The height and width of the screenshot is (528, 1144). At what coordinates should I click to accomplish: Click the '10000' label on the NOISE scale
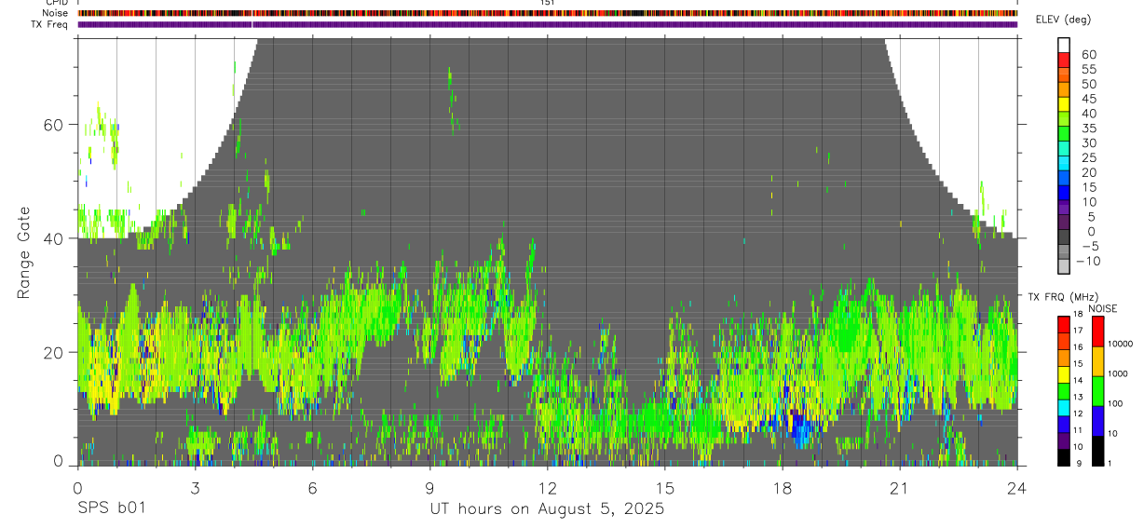(x=1122, y=344)
